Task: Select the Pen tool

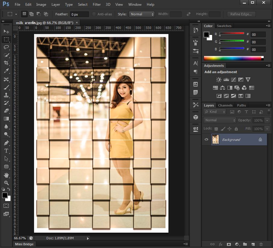Action: click(x=6, y=143)
